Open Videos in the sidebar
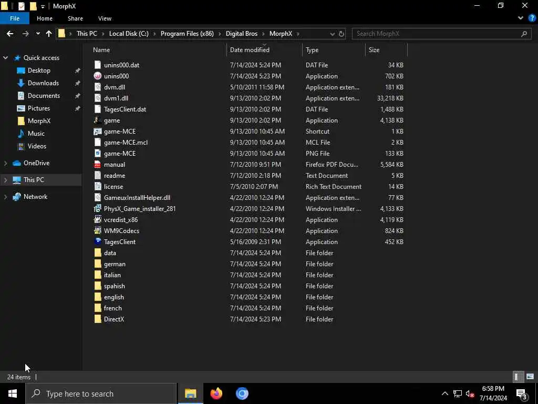Screen dimensions: 538x404 pos(37,146)
